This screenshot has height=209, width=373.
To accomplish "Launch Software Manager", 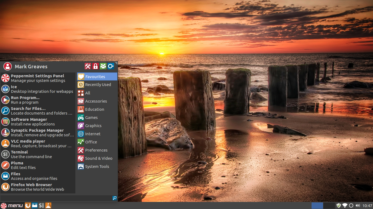I will 38,122.
